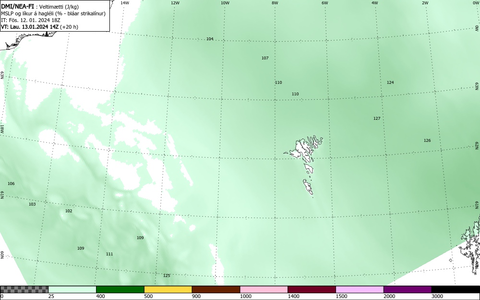The height and width of the screenshot is (300, 480).
Task: Click the 14W longitude label
Action: [125, 3]
